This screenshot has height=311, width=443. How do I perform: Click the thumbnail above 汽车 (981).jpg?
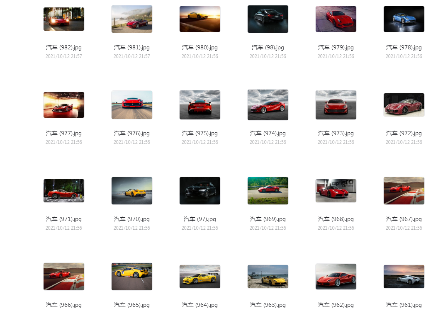pyautogui.click(x=132, y=19)
